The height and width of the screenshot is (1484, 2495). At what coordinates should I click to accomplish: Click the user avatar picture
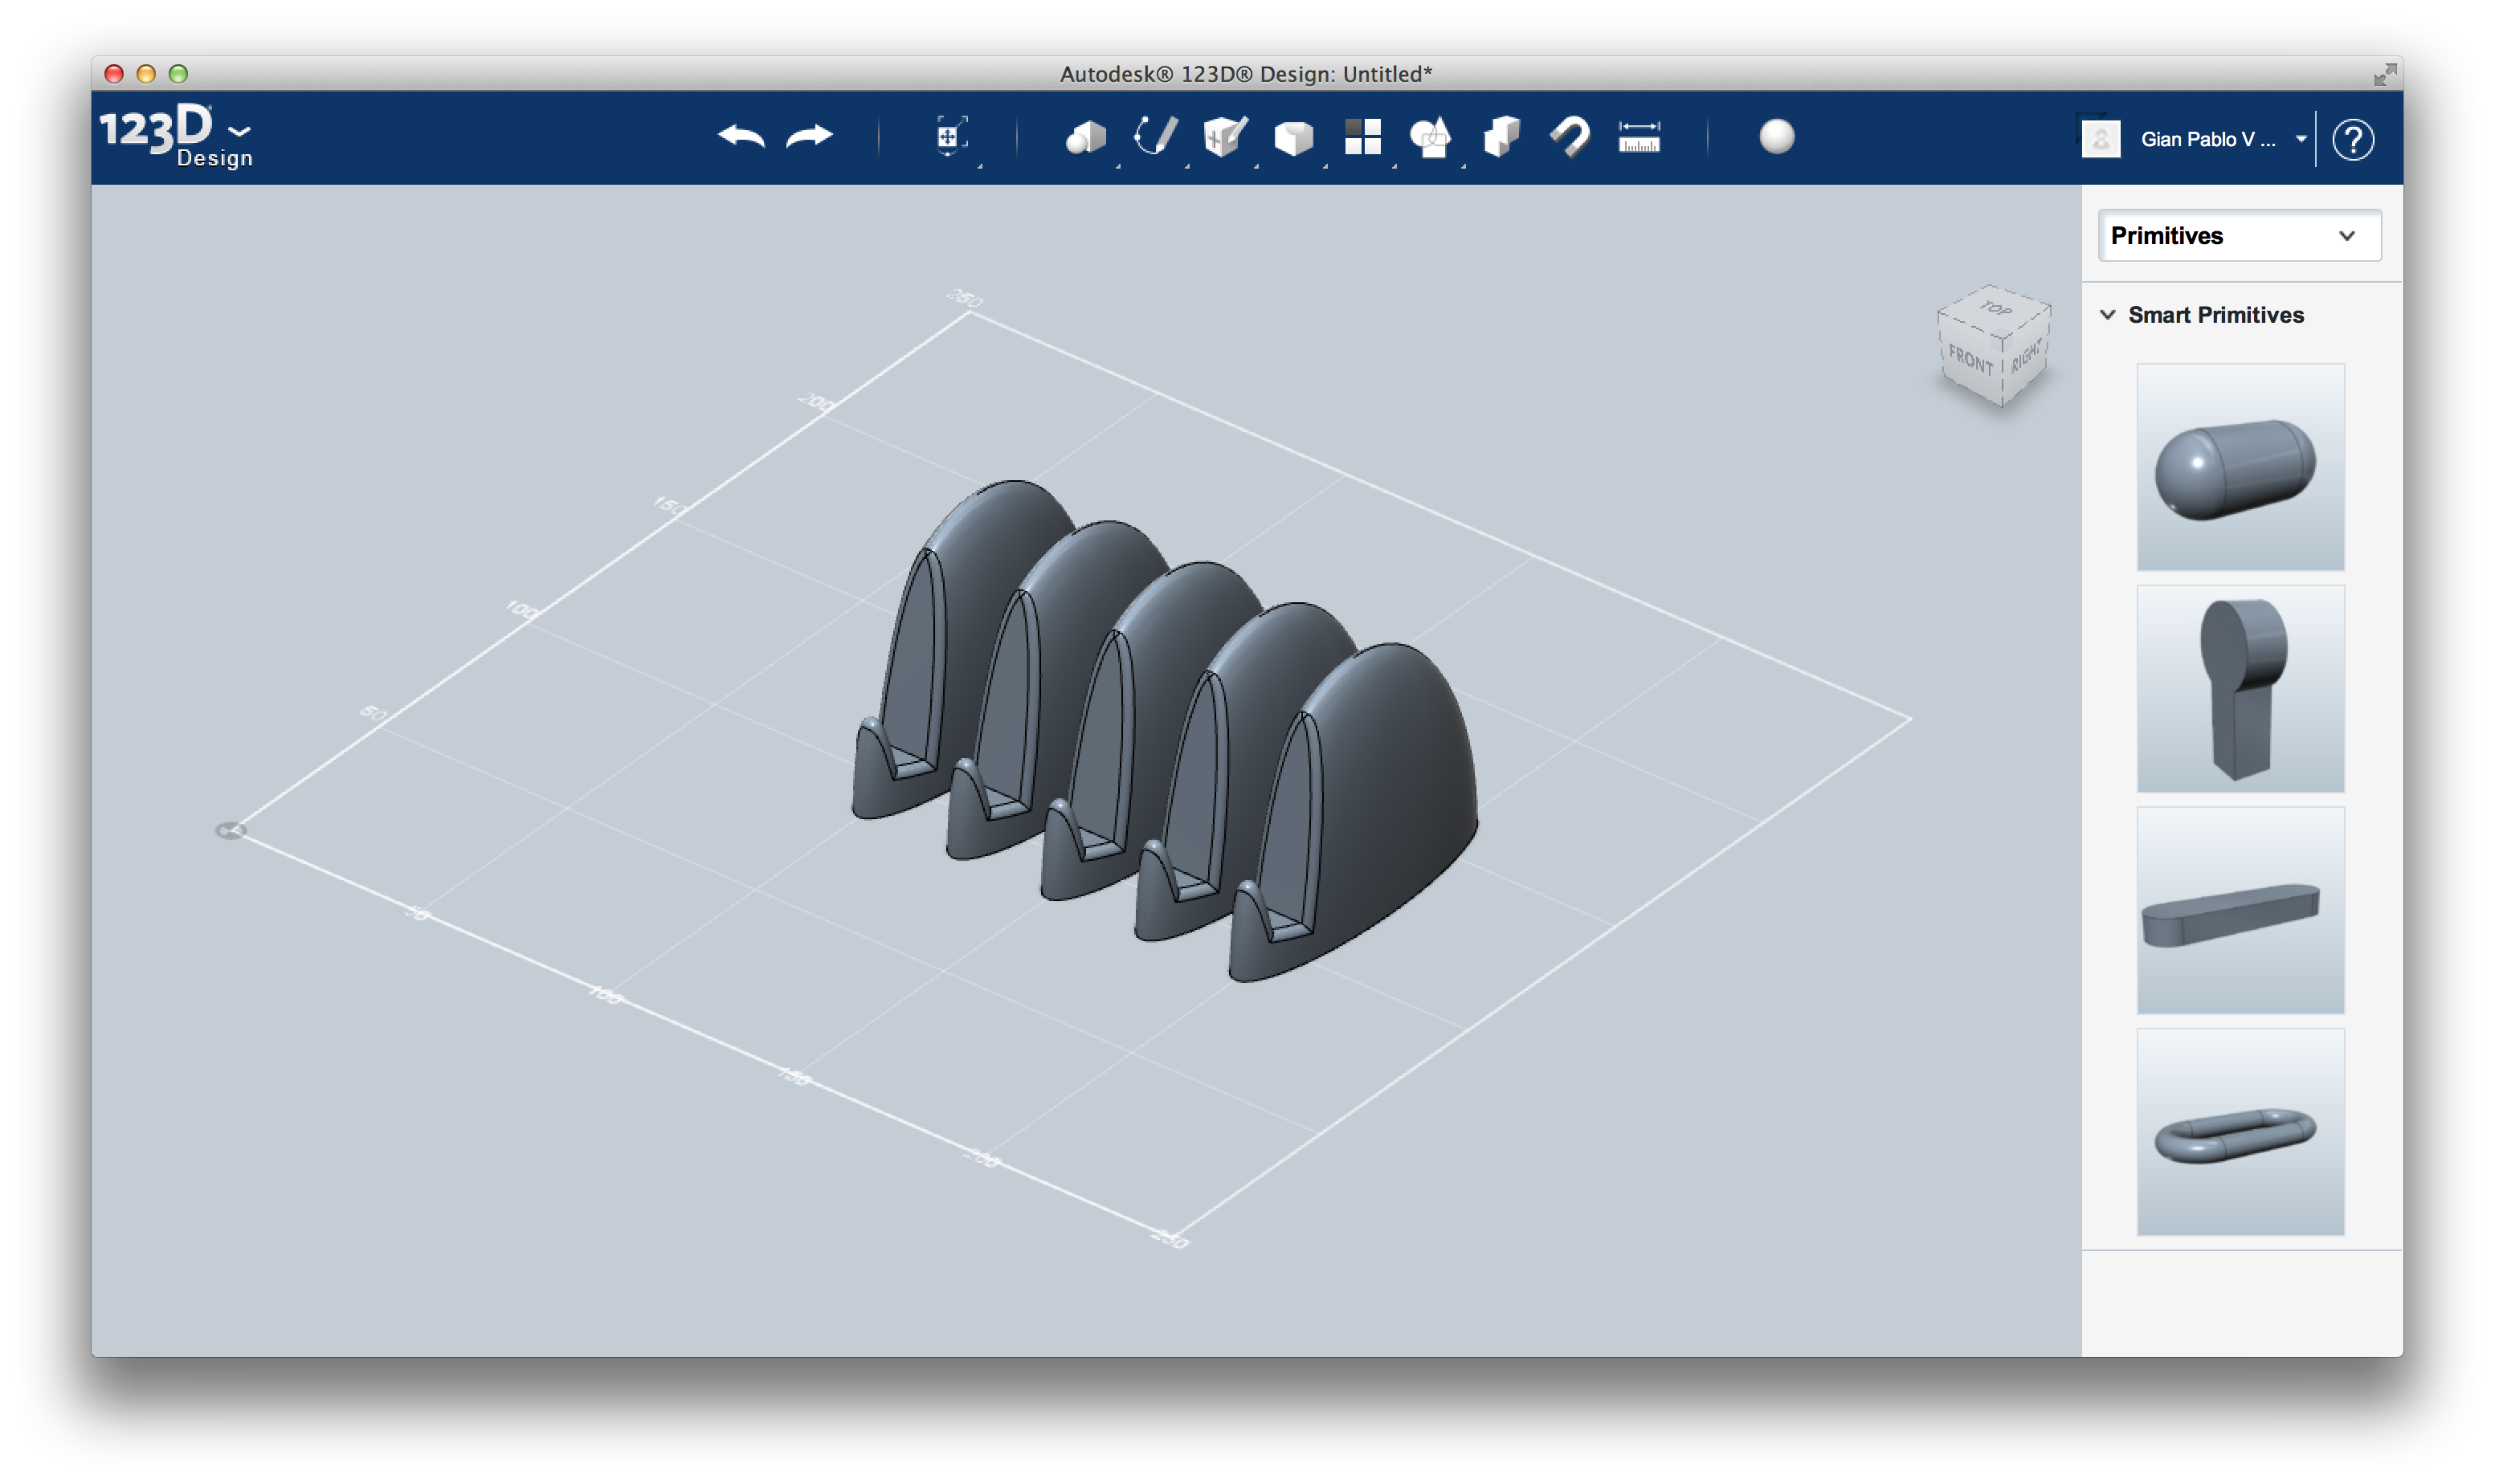2100,139
